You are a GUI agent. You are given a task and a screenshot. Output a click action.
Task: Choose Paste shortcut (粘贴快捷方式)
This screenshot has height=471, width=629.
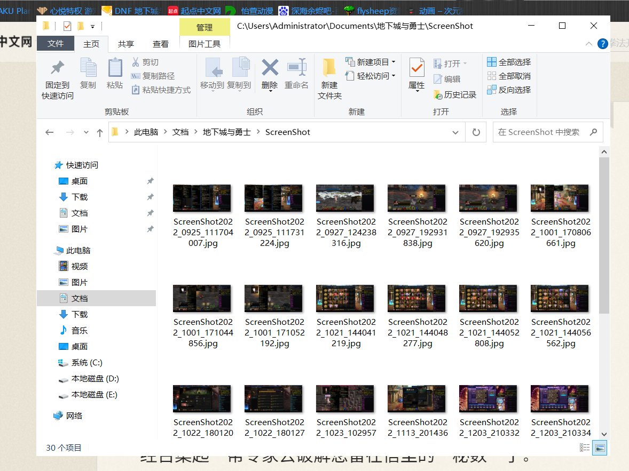click(x=161, y=90)
